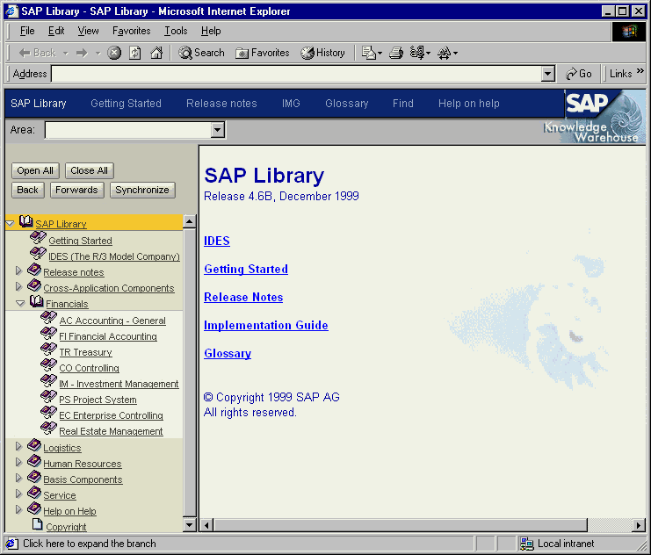Click the document icon beside Copyright

point(38,524)
